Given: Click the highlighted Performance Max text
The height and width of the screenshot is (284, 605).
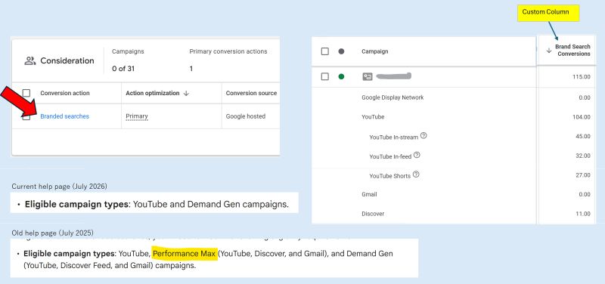Looking at the screenshot, I should (x=184, y=254).
